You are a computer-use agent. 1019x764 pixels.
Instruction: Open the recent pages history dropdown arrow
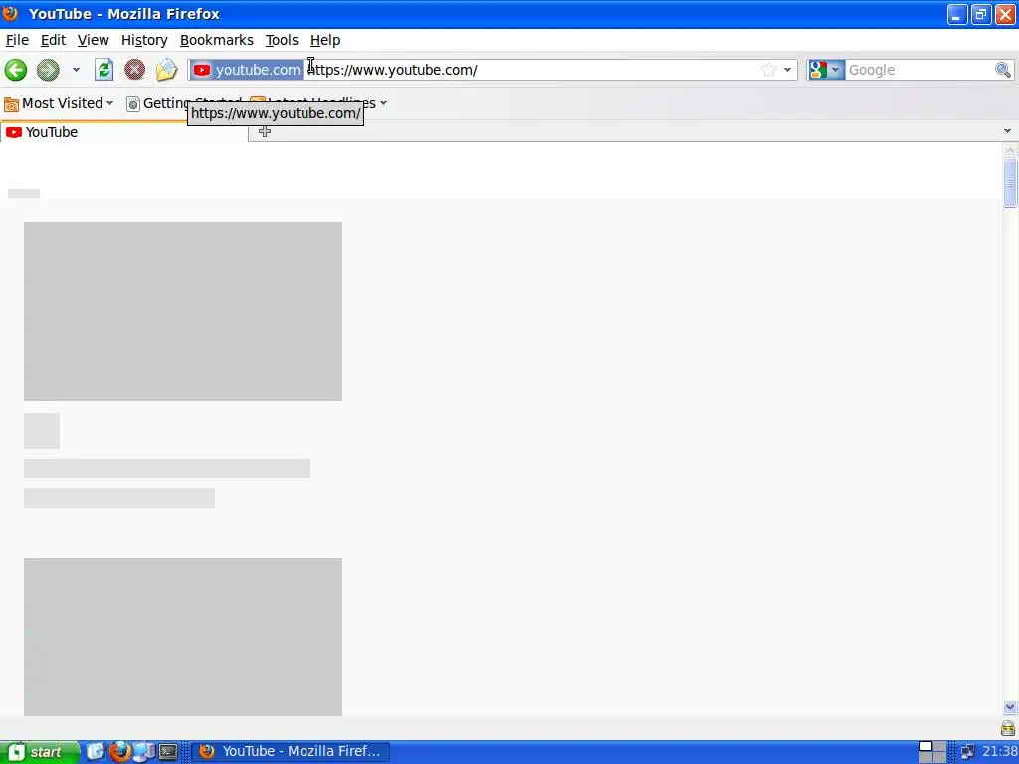tap(76, 70)
